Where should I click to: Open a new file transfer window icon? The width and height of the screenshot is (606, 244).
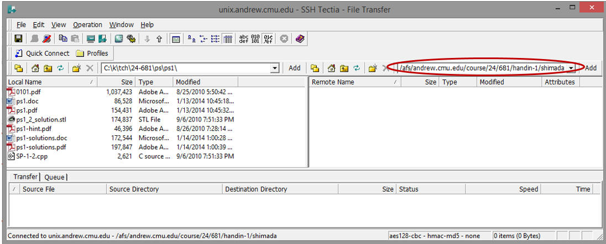(102, 39)
